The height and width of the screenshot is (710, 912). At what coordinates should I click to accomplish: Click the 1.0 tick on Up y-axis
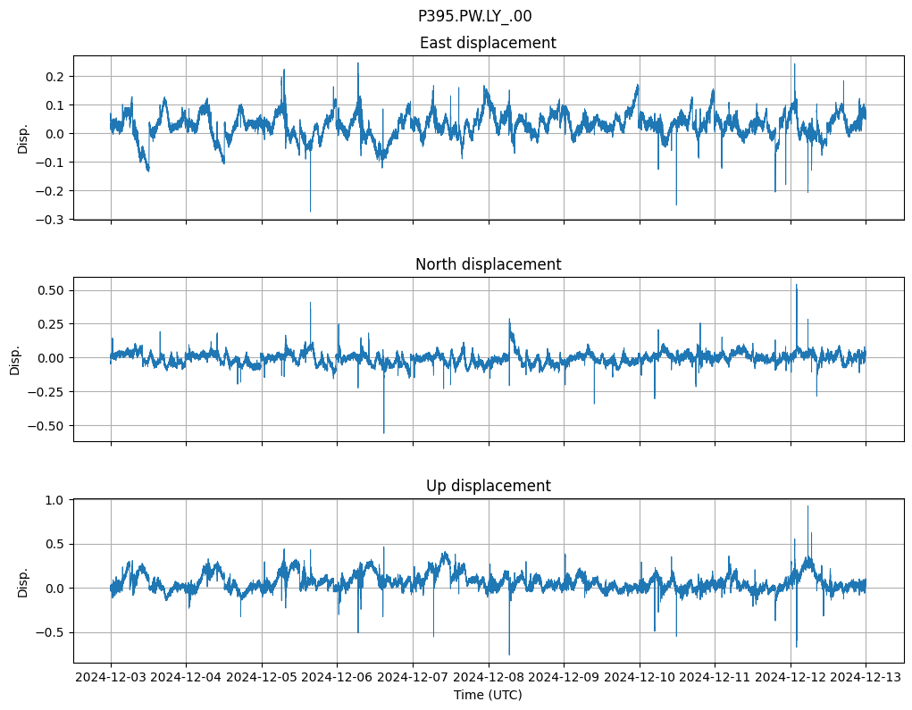tap(56, 500)
